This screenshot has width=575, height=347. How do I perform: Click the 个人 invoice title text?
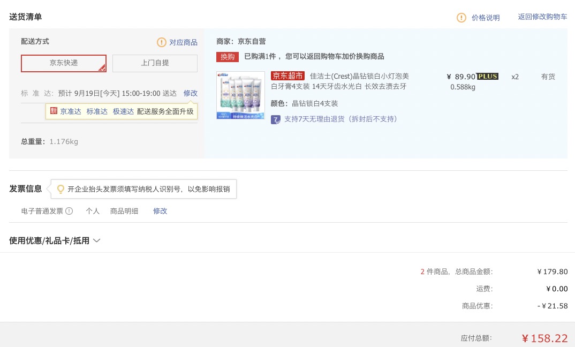click(93, 211)
